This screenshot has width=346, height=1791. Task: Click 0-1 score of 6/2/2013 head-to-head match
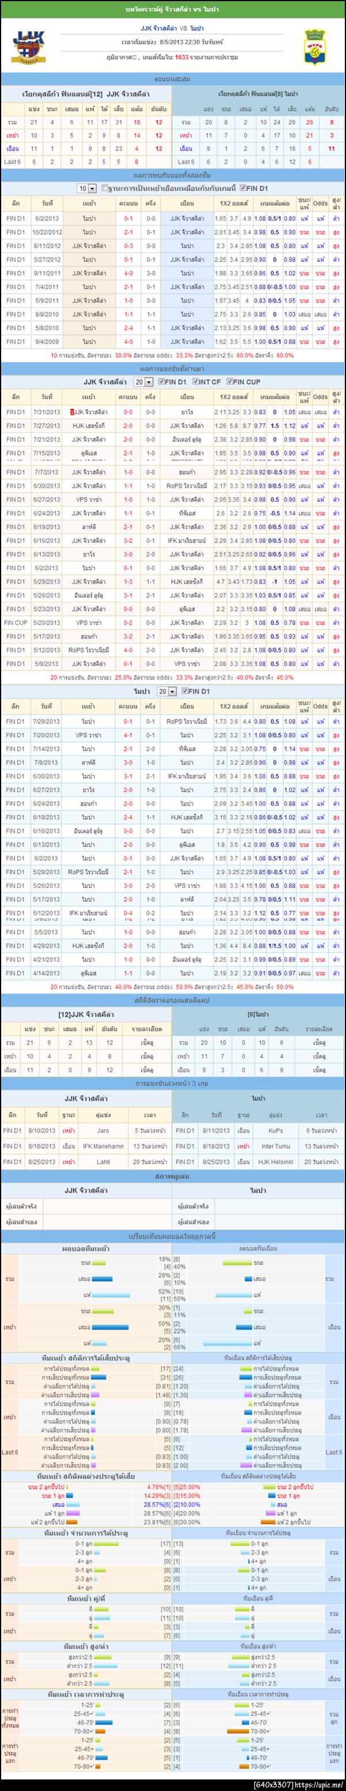129,218
